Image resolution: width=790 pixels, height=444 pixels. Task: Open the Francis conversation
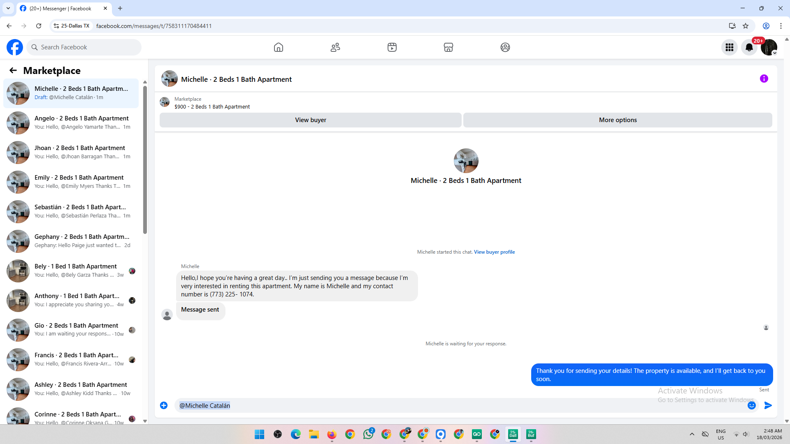[71, 360]
